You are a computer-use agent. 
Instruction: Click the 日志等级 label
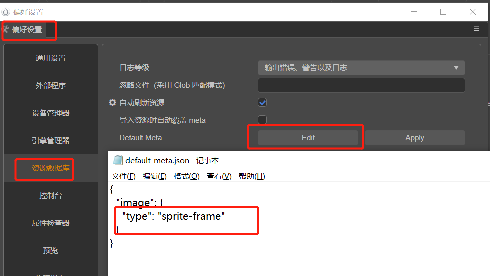[134, 68]
